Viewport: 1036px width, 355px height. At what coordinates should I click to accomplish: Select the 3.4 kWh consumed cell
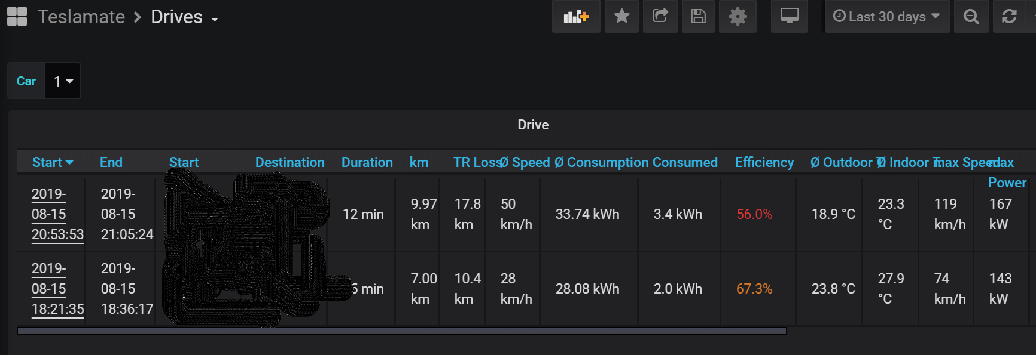678,214
